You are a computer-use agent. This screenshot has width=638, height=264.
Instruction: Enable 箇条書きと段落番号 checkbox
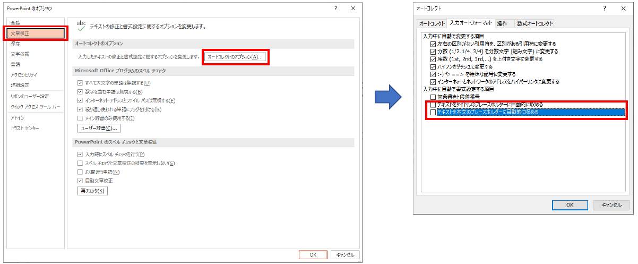(434, 97)
